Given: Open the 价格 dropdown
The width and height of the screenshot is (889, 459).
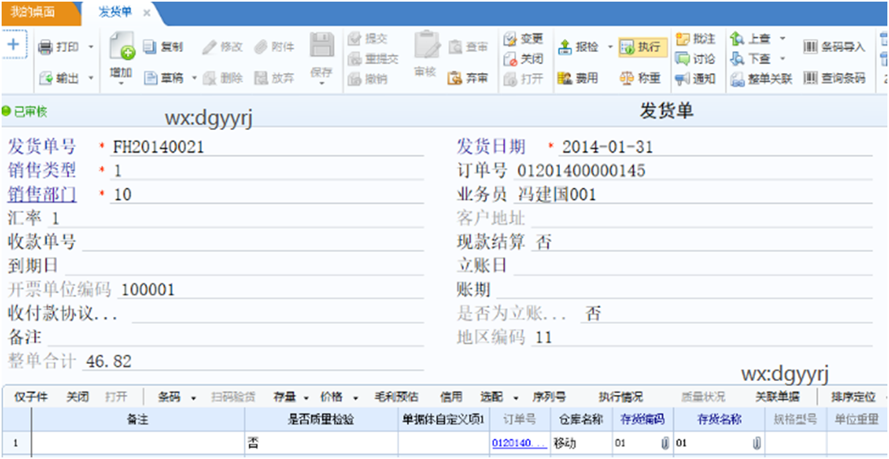Looking at the screenshot, I should (x=355, y=398).
